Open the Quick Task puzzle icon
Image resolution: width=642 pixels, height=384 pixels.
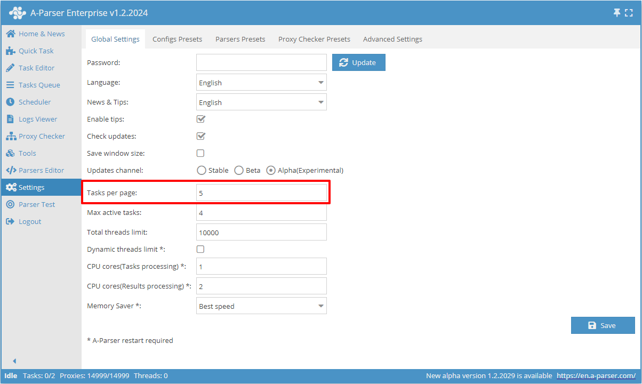(x=10, y=51)
